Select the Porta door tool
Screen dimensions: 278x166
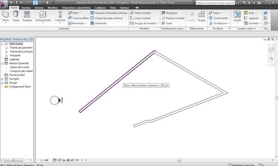click(16, 16)
